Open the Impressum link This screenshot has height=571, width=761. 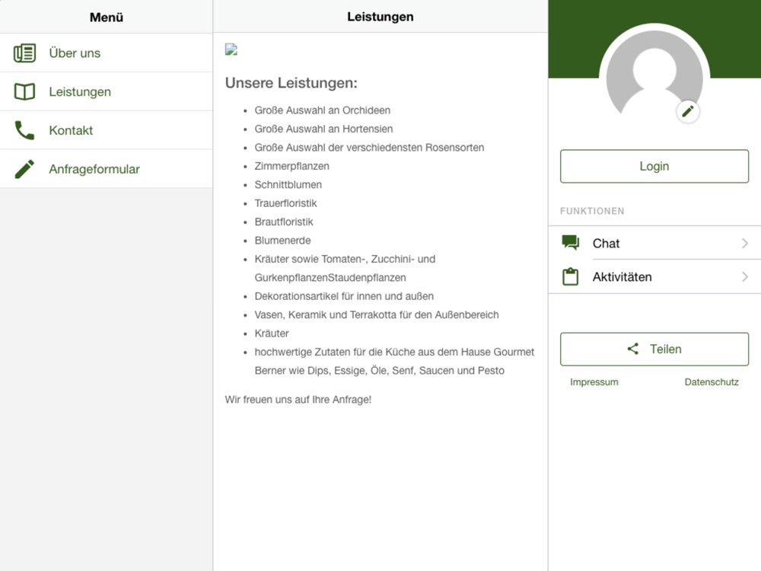[594, 382]
